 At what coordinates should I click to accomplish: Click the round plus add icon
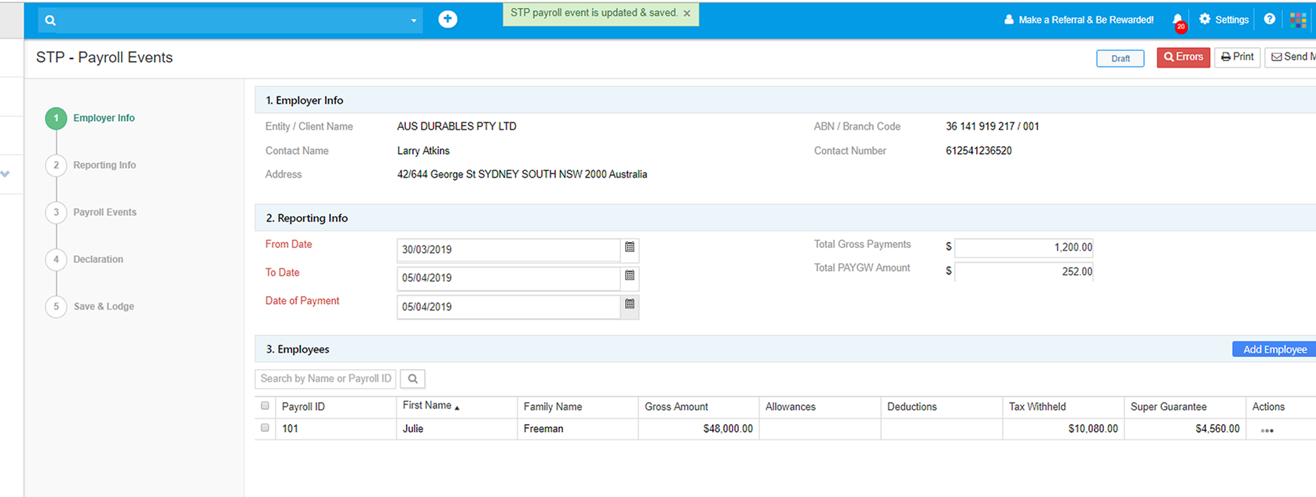(x=448, y=20)
